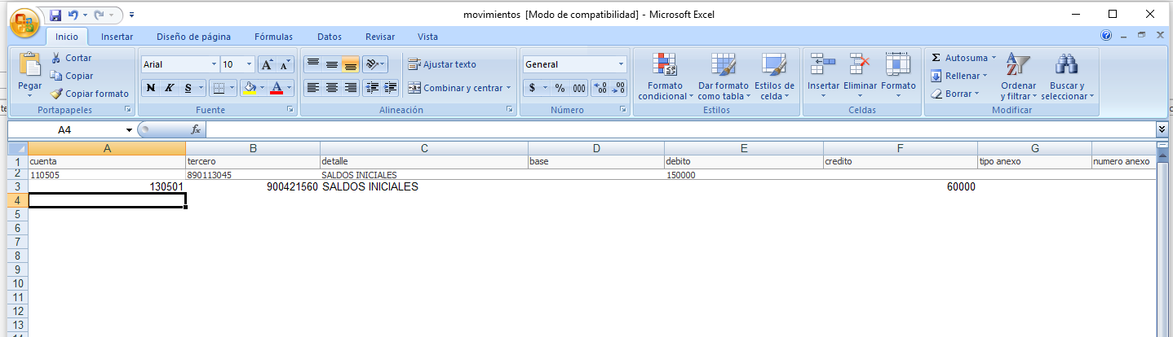The width and height of the screenshot is (1173, 337).
Task: Expand the General number format dropdown
Action: tap(621, 64)
